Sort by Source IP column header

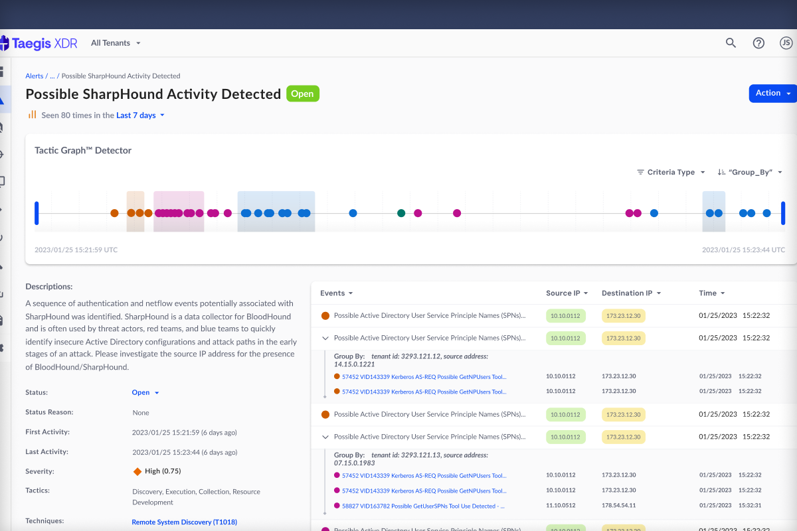point(567,293)
